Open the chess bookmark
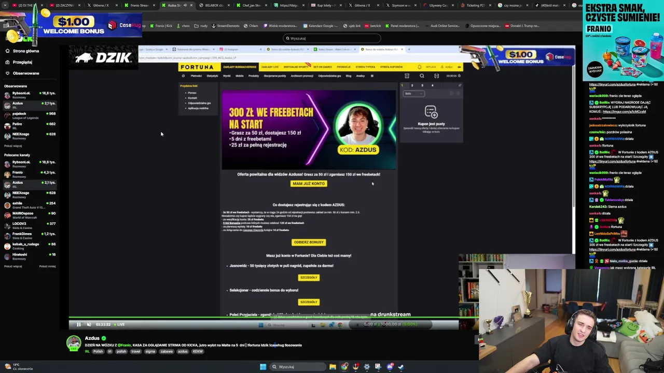 [184, 25]
